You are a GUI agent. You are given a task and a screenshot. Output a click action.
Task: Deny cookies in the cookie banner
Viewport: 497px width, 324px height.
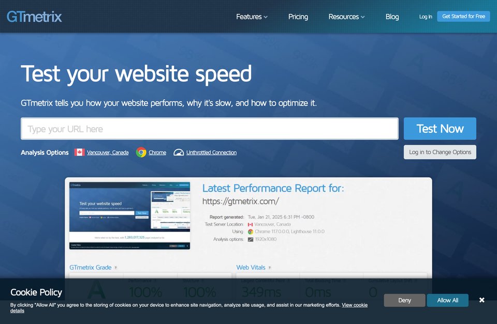click(x=404, y=300)
